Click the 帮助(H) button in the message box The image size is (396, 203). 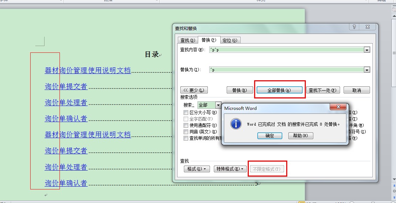tap(301, 136)
